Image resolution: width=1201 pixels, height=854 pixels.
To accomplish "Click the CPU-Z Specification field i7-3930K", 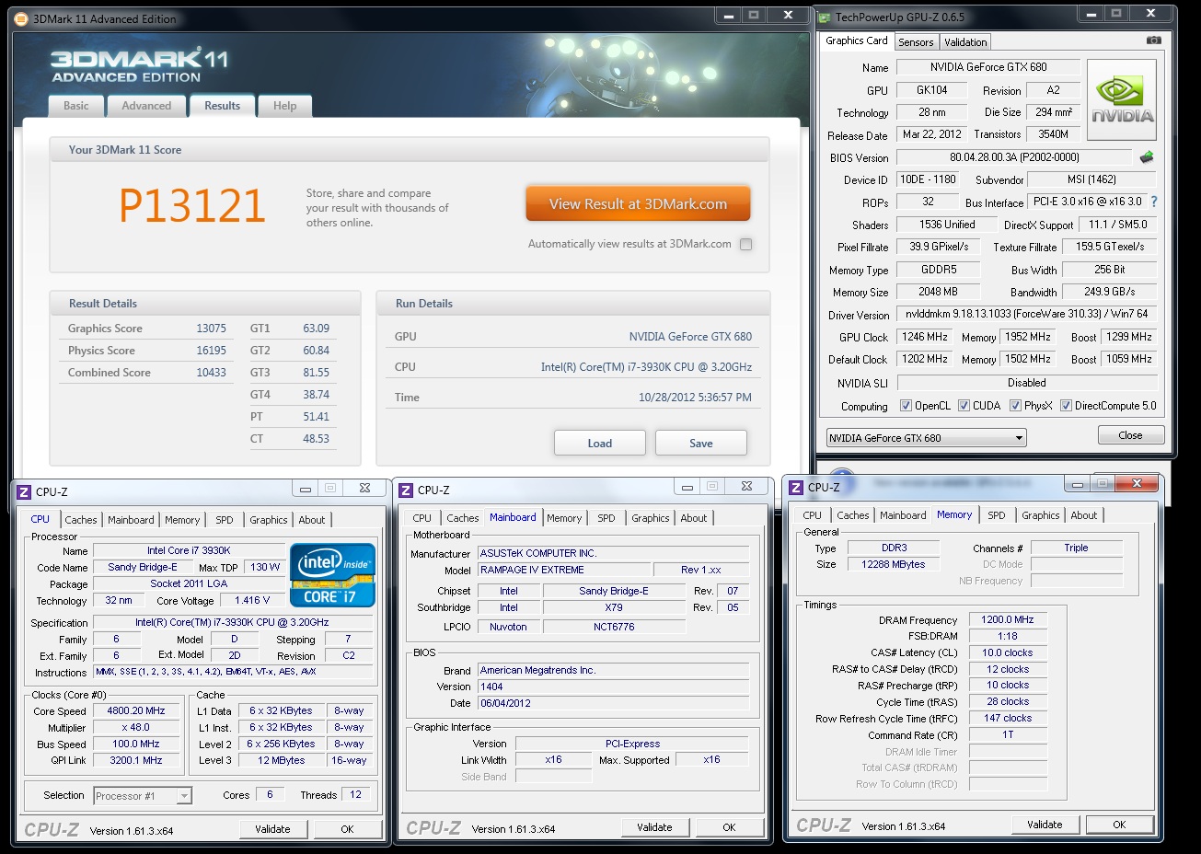I will coord(232,623).
